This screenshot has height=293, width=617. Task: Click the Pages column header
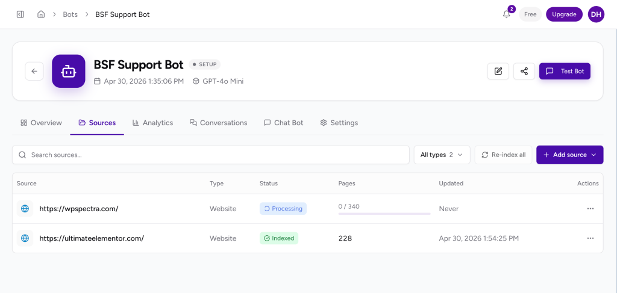tap(346, 184)
